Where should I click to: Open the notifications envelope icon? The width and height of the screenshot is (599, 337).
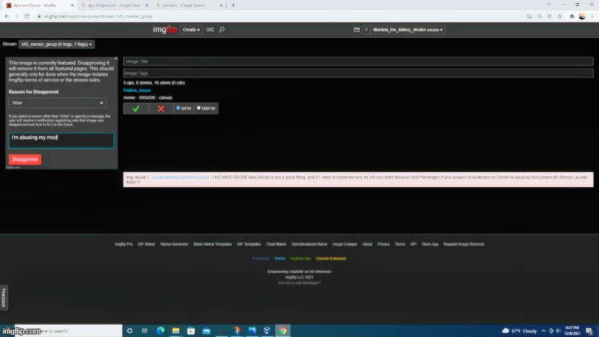pyautogui.click(x=357, y=30)
